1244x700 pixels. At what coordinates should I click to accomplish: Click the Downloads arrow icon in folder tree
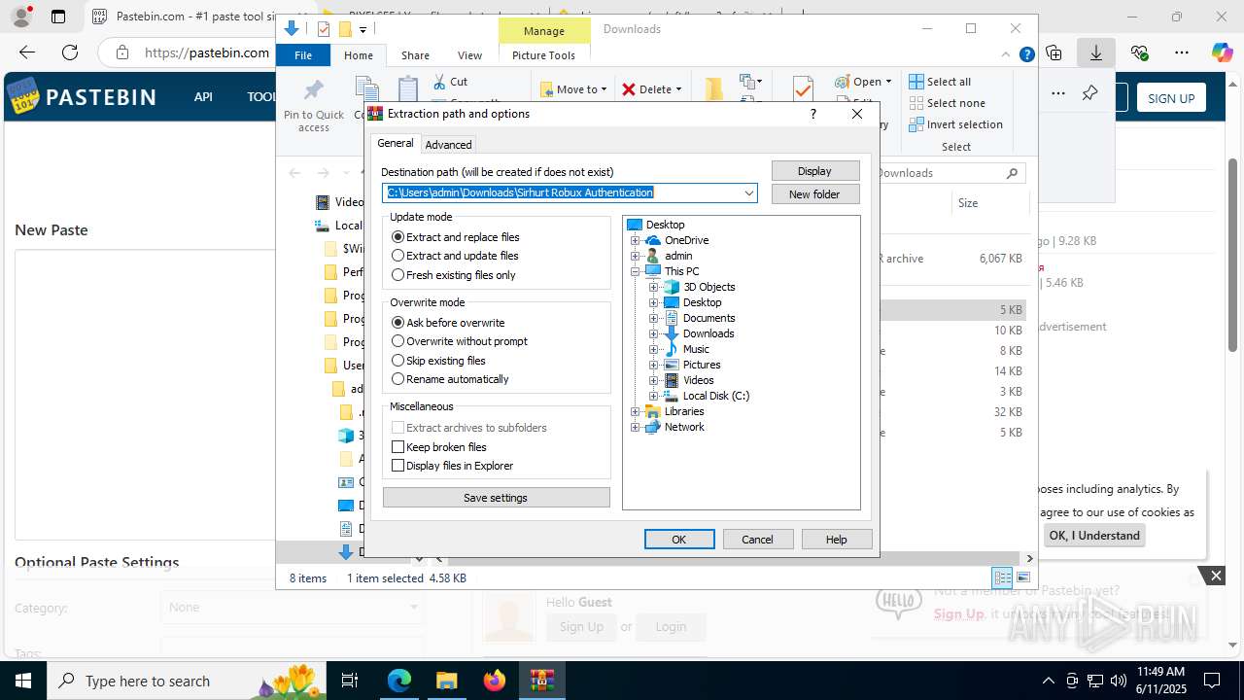(x=672, y=333)
